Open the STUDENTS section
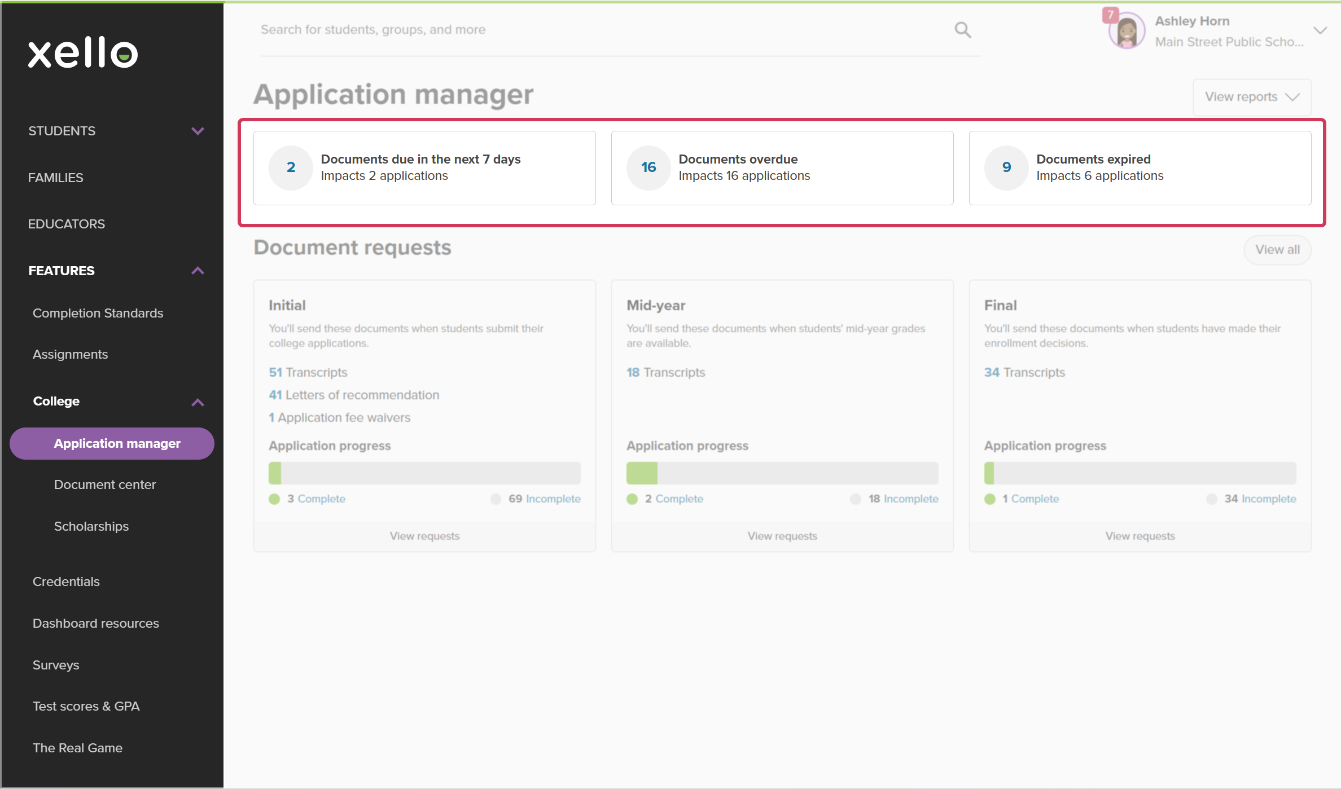This screenshot has width=1341, height=789. 62,131
